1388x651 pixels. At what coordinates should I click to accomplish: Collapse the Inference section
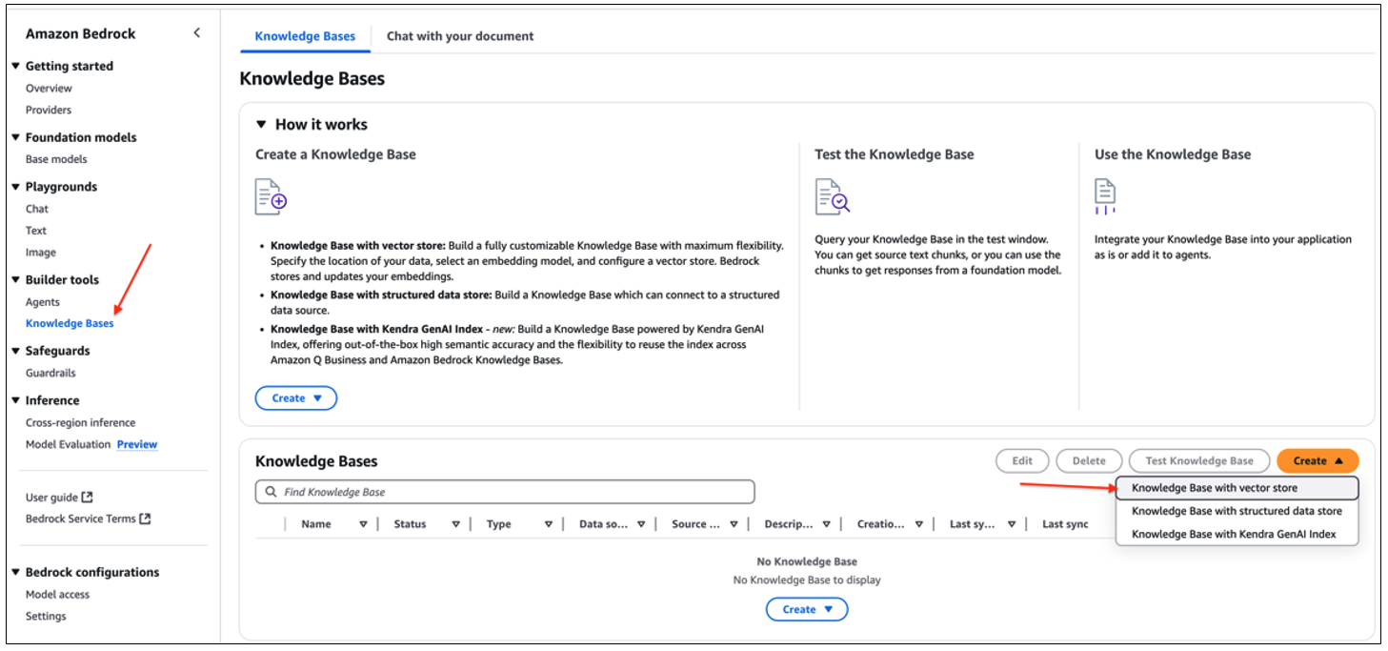(x=16, y=400)
